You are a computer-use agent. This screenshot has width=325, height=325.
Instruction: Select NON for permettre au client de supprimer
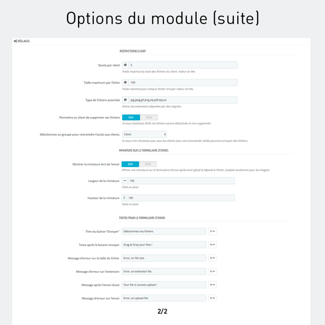point(148,117)
